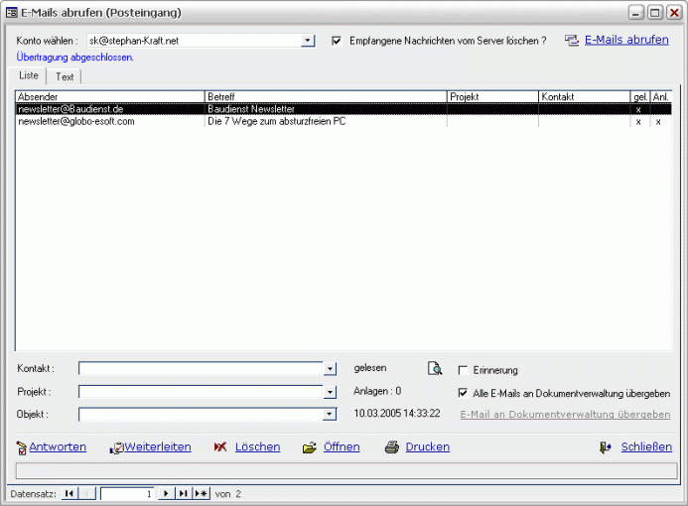
Task: Click the Schließen door icon
Action: pyautogui.click(x=605, y=447)
